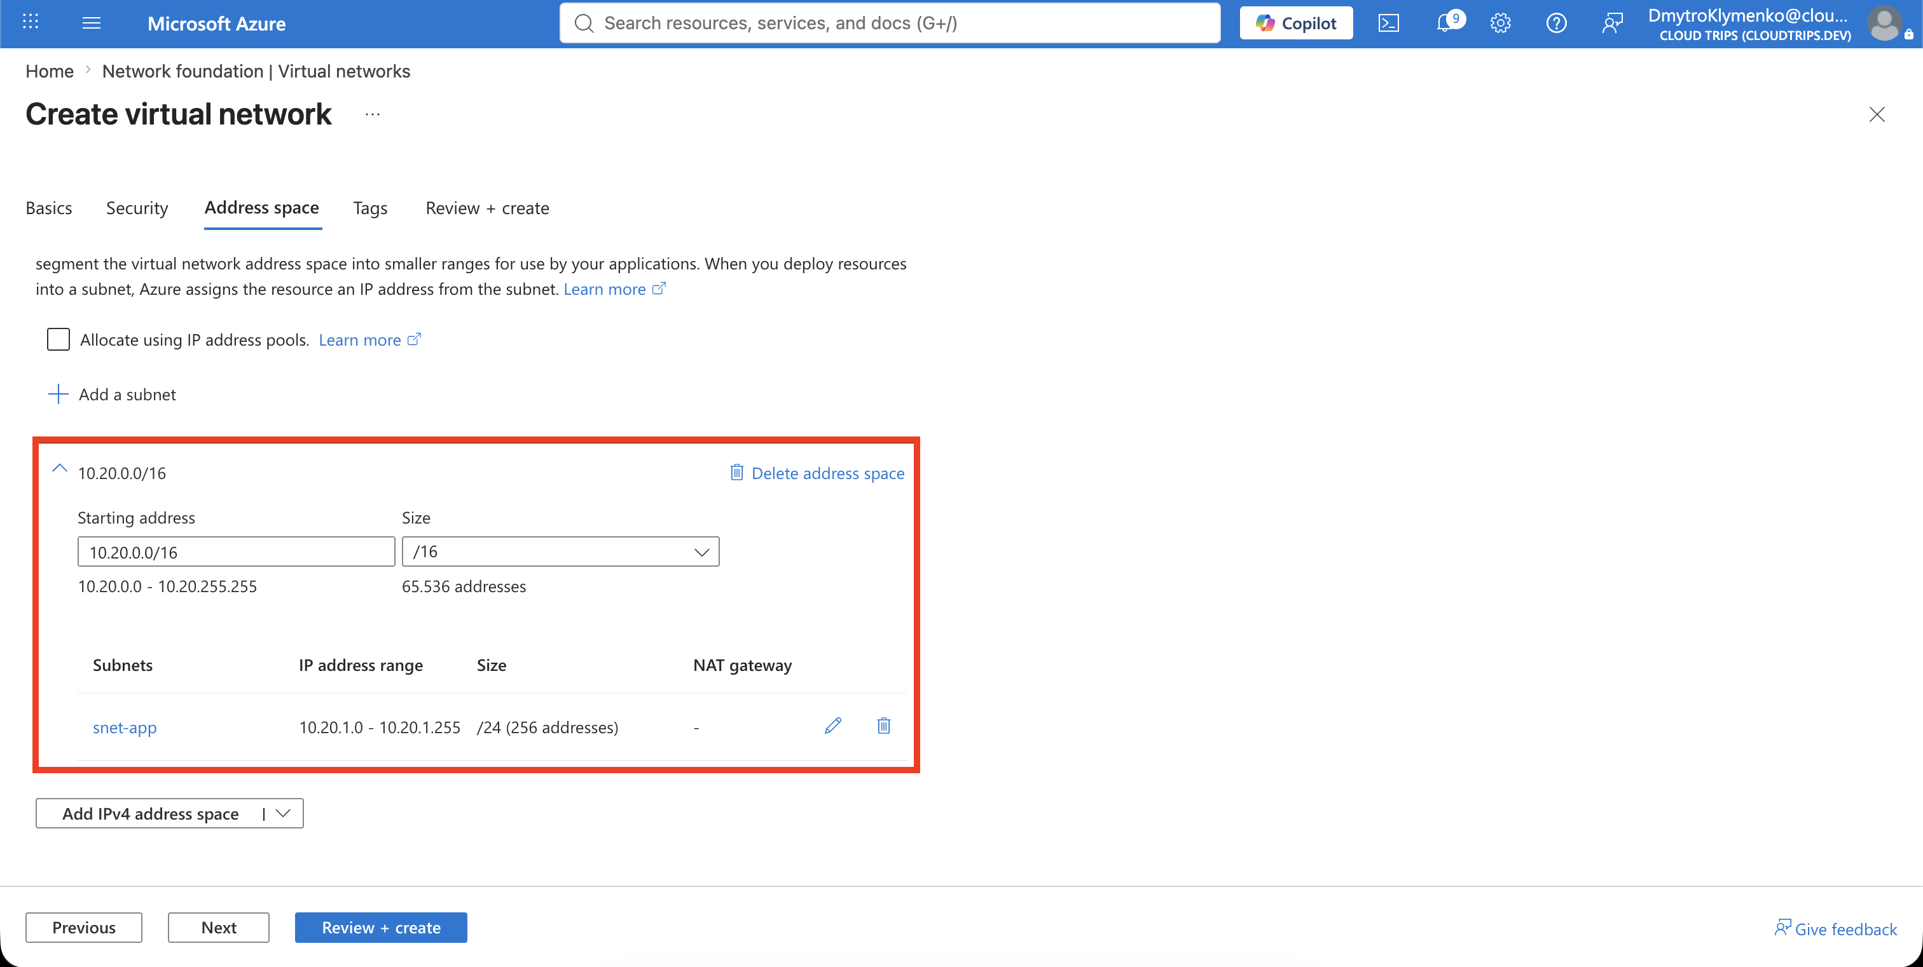Viewport: 1923px width, 967px height.
Task: Open the account avatar menu
Action: click(1885, 24)
